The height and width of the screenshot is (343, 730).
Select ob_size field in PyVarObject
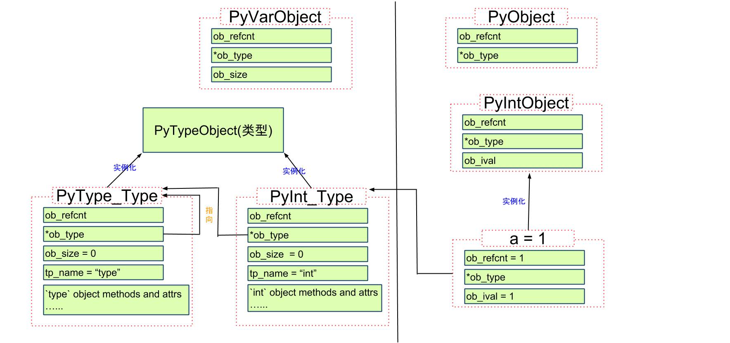coord(271,75)
